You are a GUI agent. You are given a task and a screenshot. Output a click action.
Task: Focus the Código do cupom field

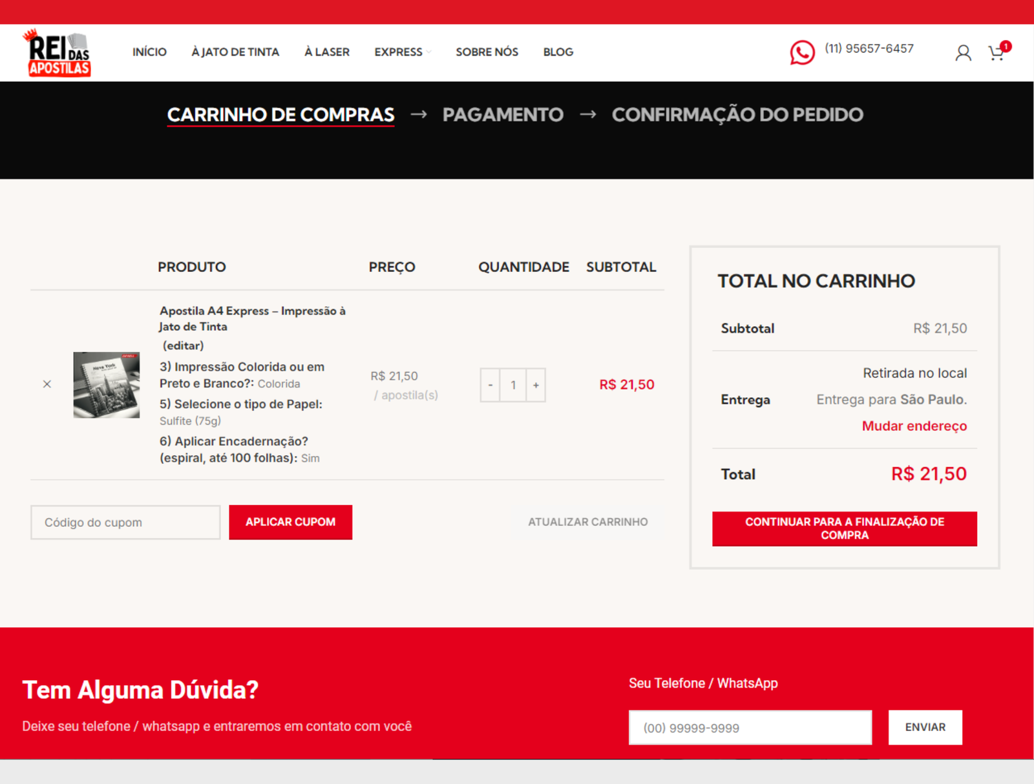125,522
